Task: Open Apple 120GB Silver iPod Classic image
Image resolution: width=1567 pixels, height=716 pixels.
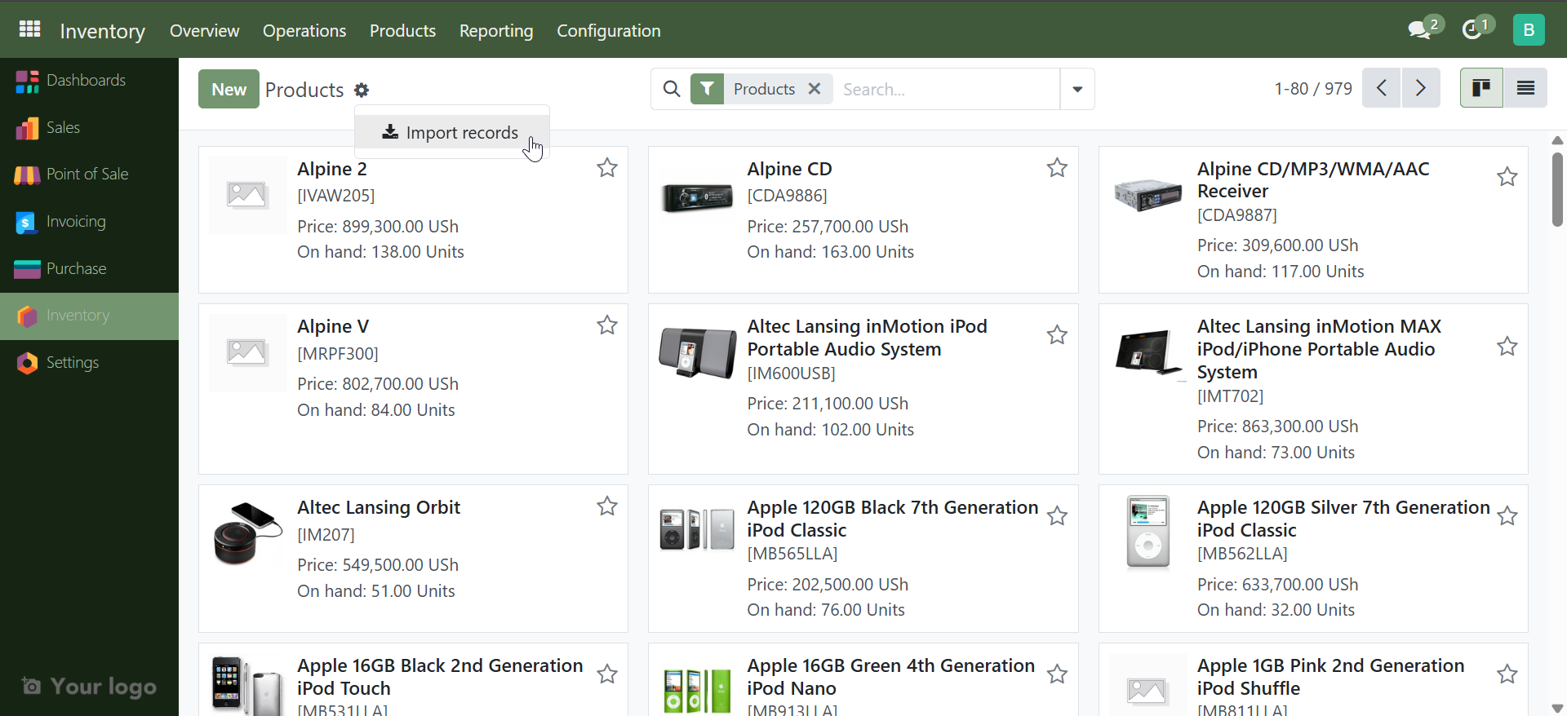Action: 1148,533
